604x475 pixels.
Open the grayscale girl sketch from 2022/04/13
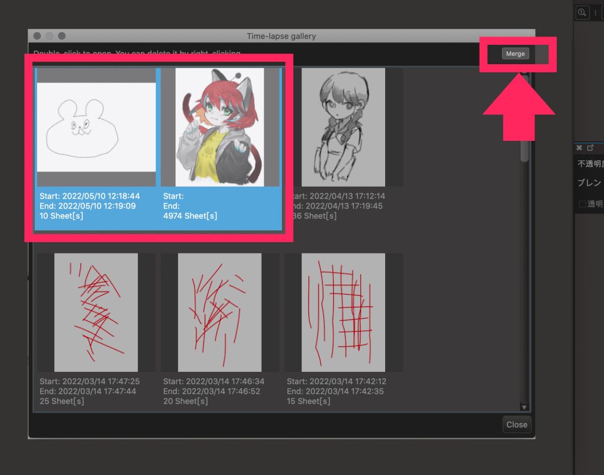tap(344, 127)
